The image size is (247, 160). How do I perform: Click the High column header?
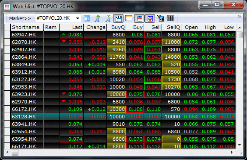pyautogui.click(x=208, y=27)
